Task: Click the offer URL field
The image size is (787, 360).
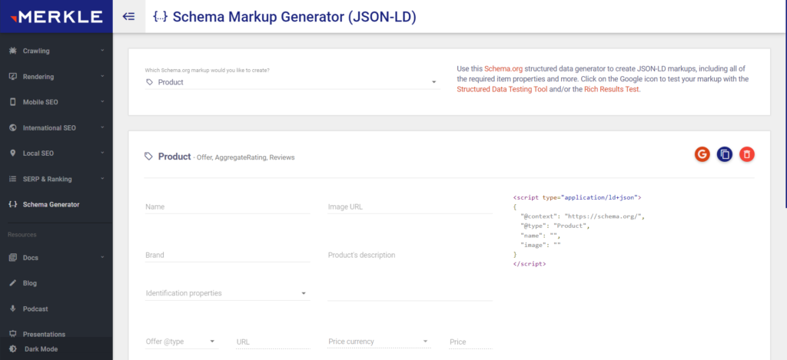Action: pyautogui.click(x=273, y=342)
